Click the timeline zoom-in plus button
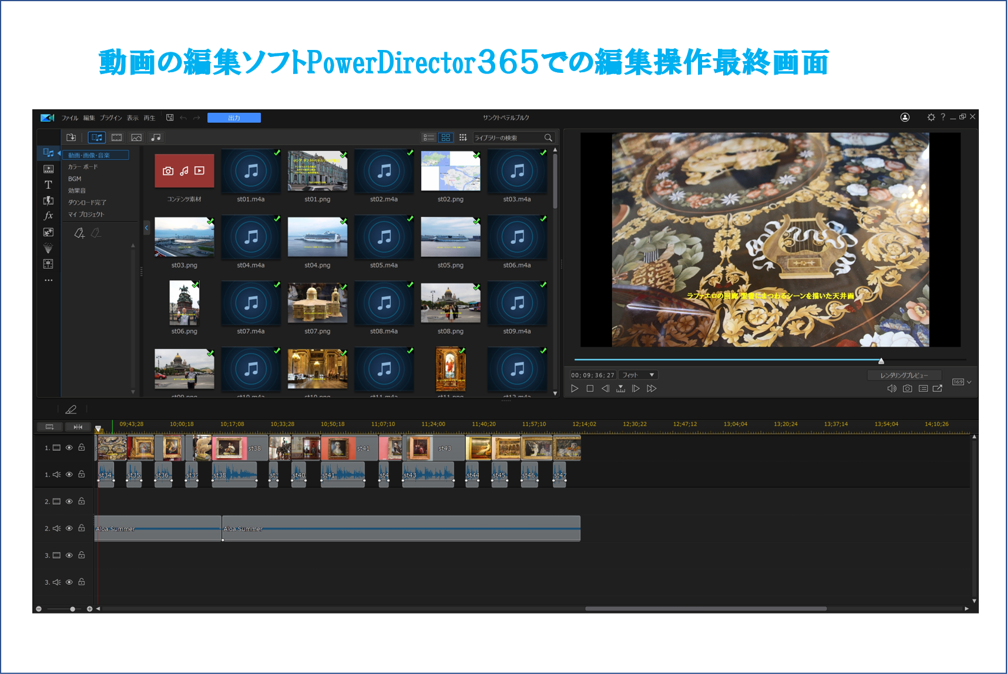The image size is (1007, 674). (89, 609)
